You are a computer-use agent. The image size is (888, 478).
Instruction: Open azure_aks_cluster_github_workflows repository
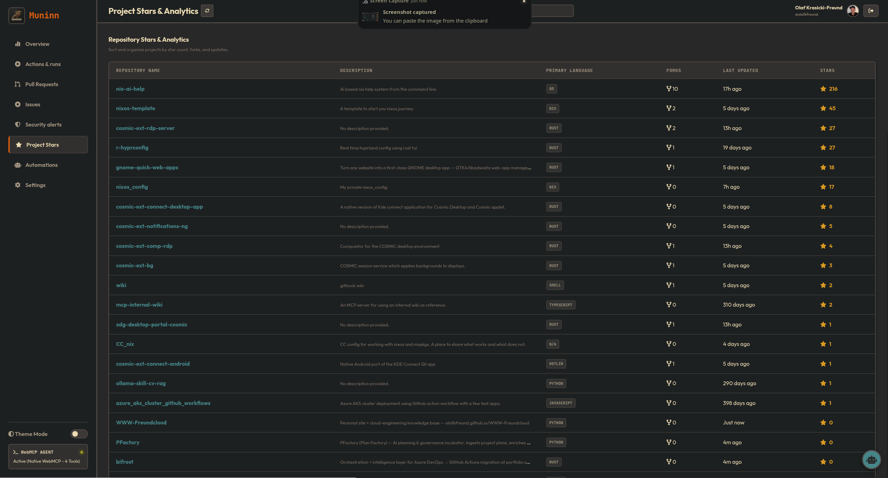pyautogui.click(x=163, y=403)
